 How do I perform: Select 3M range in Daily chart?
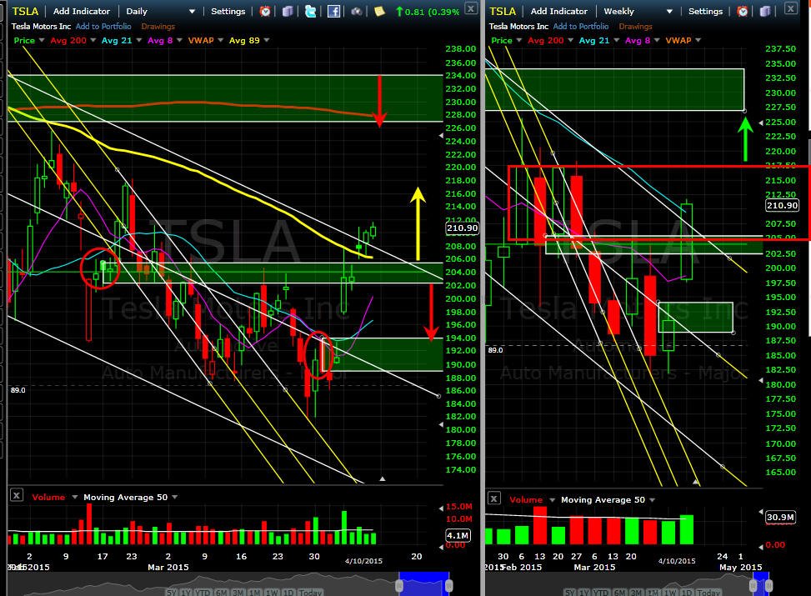[238, 593]
